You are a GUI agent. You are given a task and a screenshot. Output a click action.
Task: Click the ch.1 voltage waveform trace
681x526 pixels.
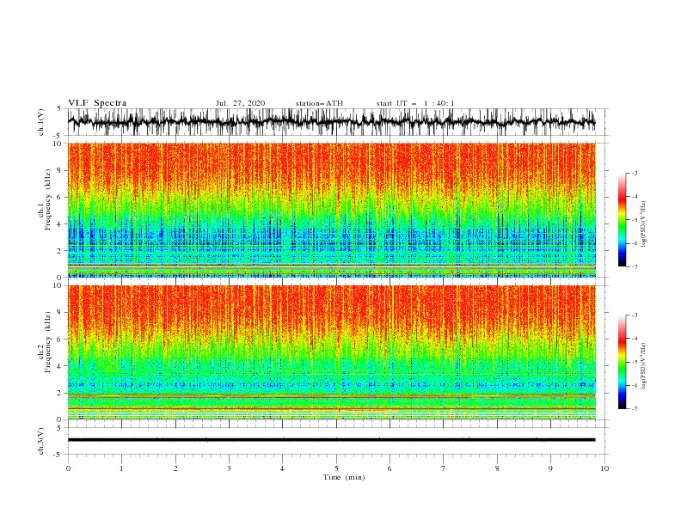point(331,122)
